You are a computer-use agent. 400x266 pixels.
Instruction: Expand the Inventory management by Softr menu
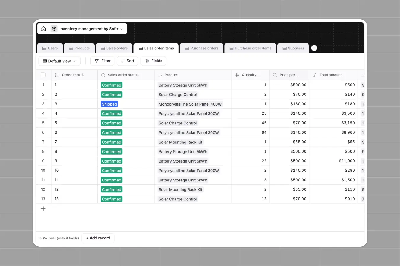[122, 29]
